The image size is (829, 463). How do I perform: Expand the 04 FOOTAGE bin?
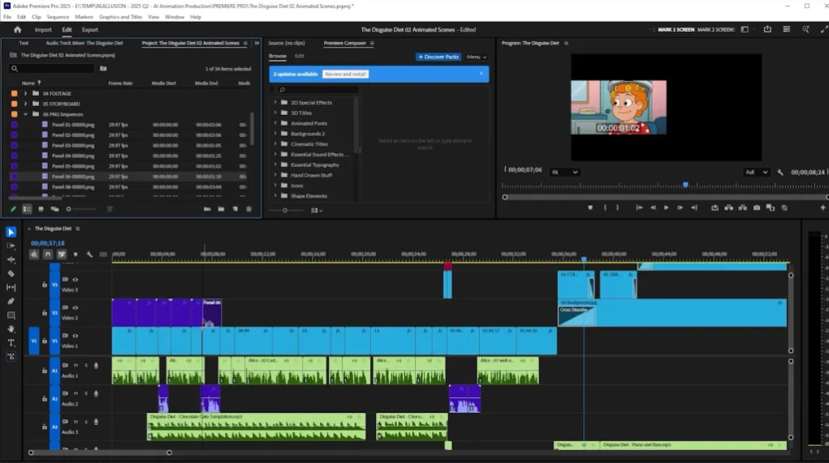25,93
